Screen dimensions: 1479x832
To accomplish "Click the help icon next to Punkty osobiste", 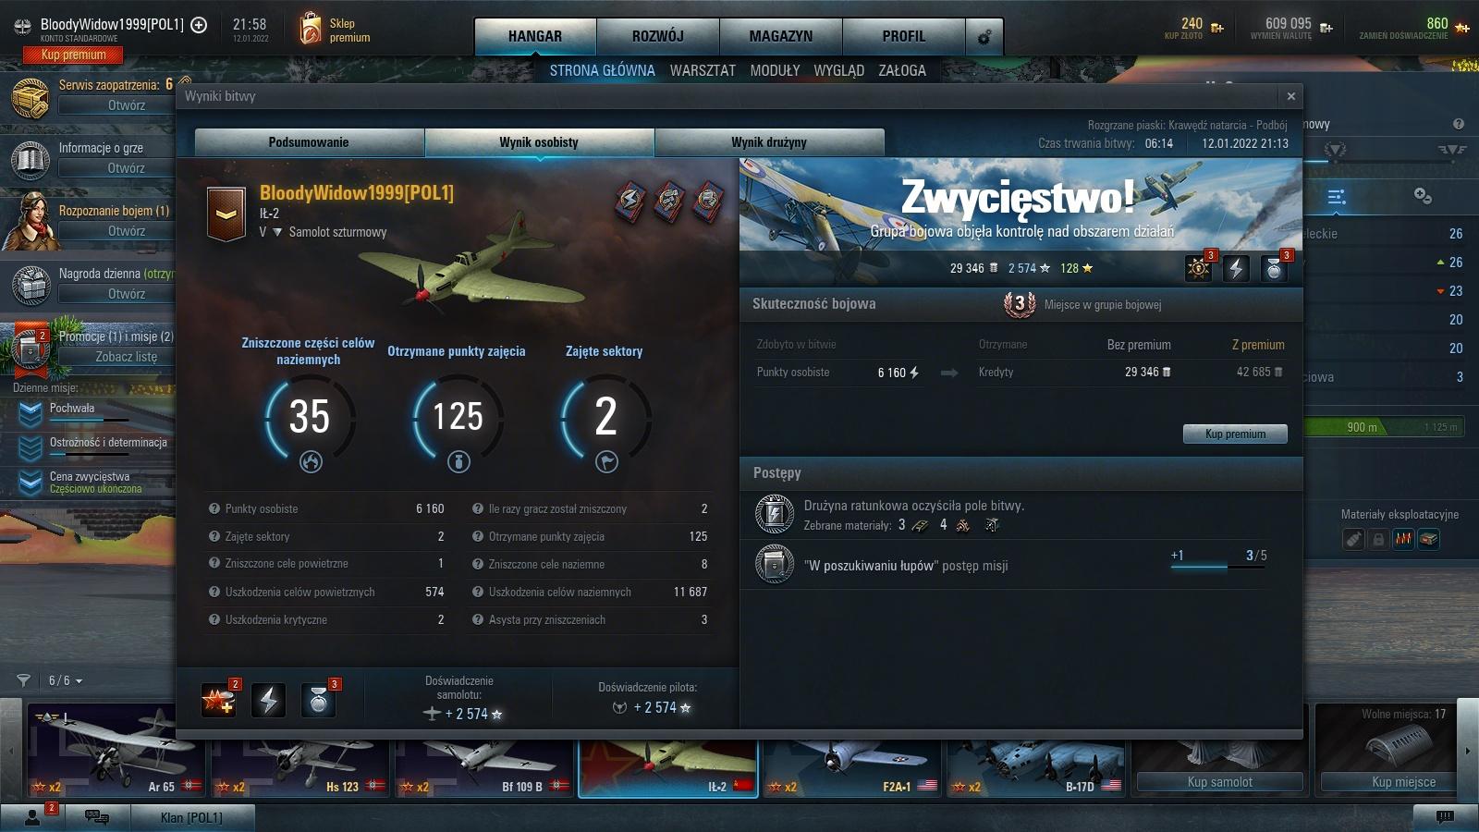I will [214, 508].
